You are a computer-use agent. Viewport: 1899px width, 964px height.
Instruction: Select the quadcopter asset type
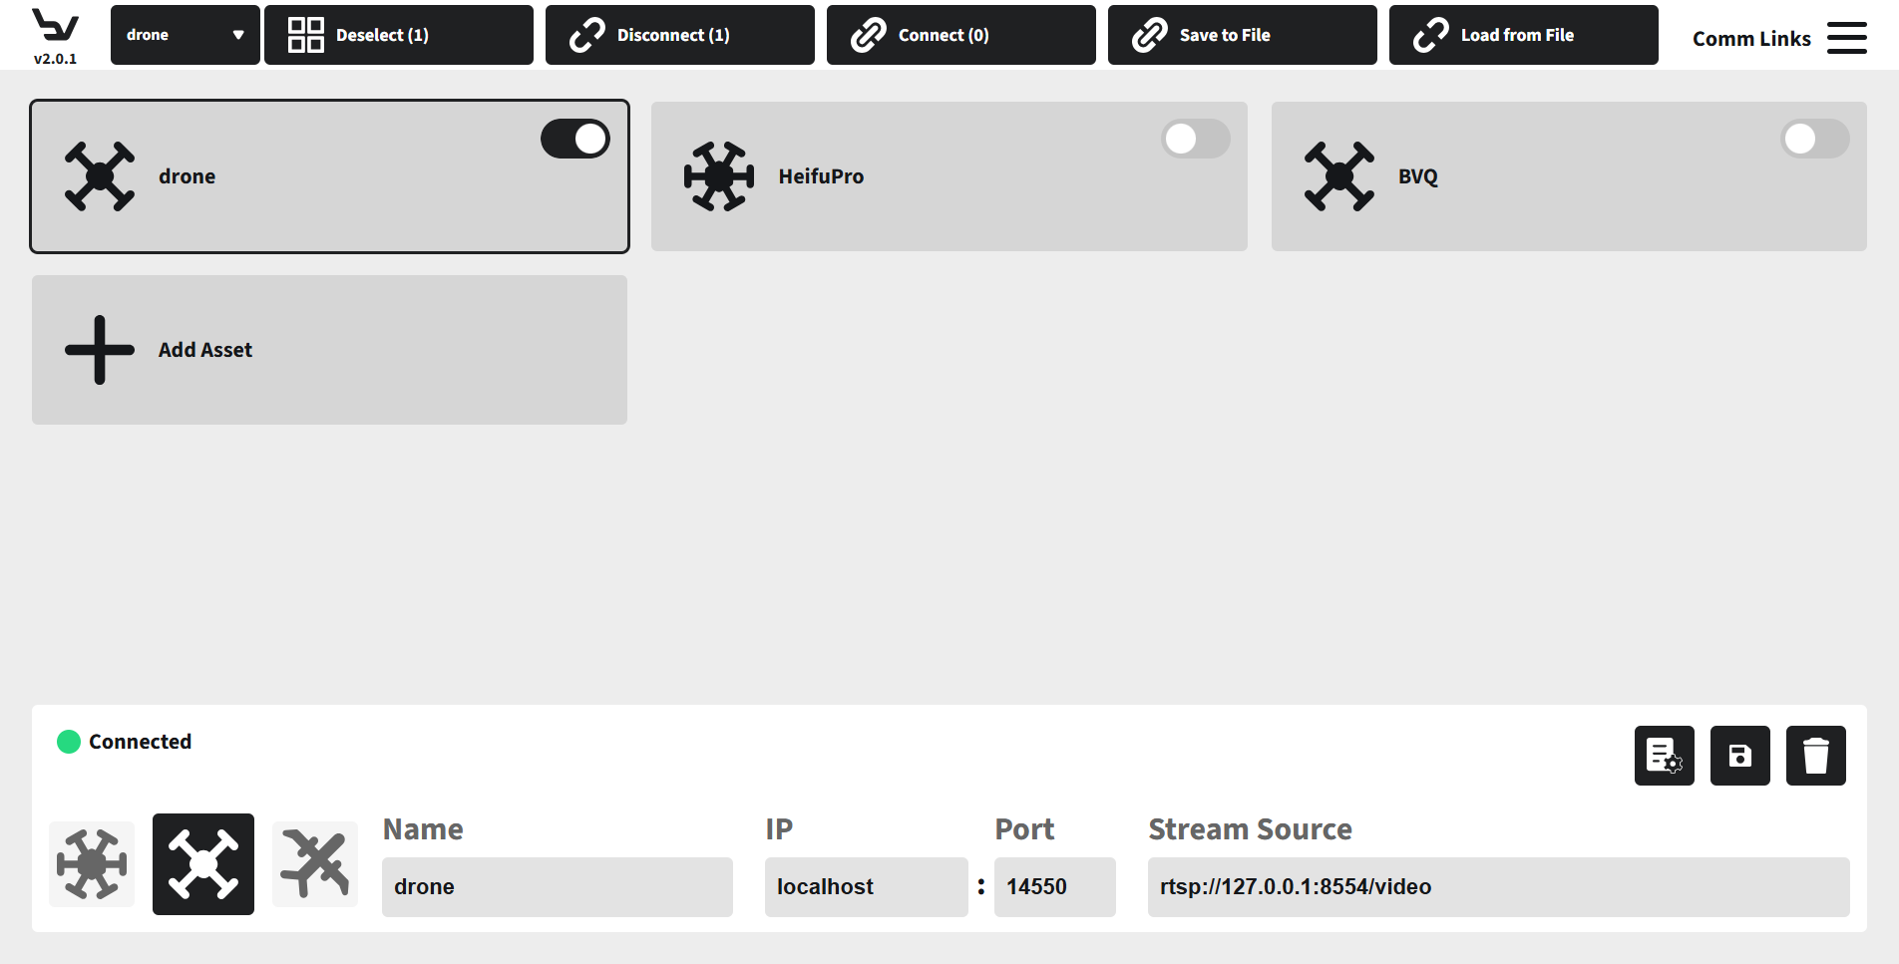coord(202,863)
